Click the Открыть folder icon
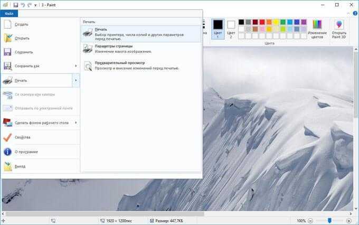The image size is (359, 225). 8,38
